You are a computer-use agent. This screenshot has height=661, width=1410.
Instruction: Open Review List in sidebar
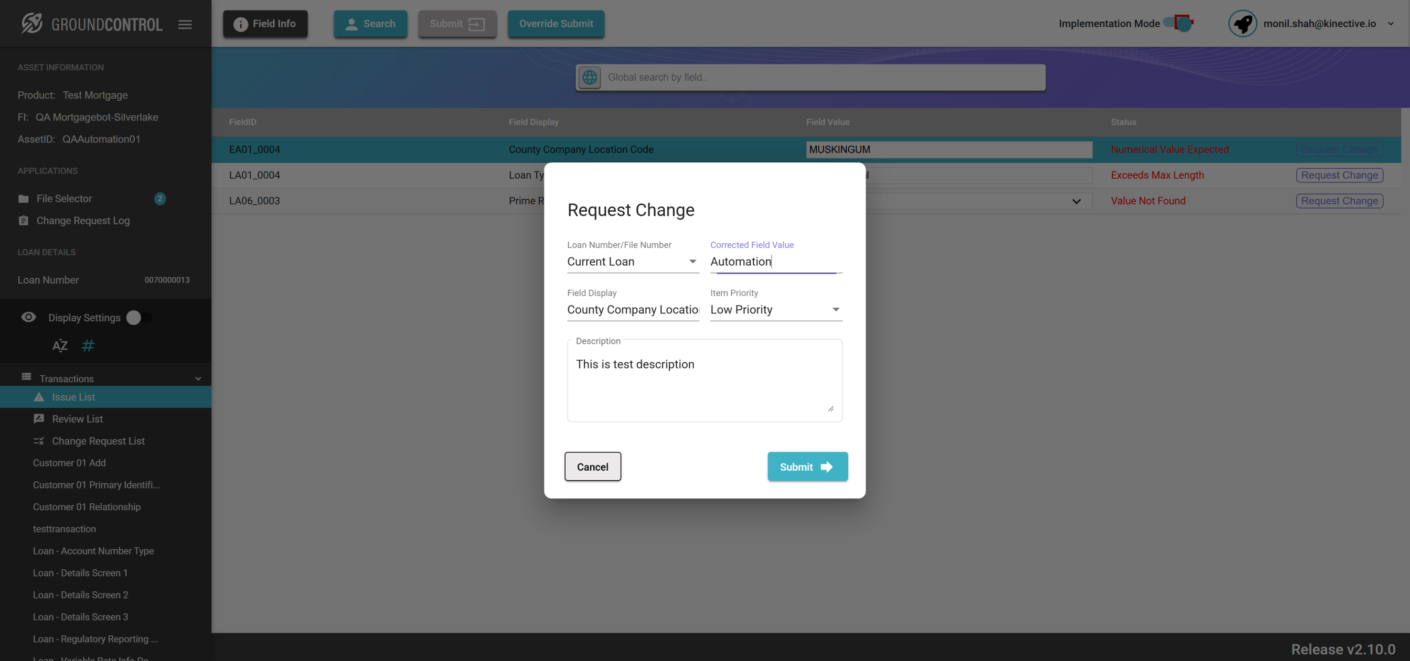pos(77,419)
